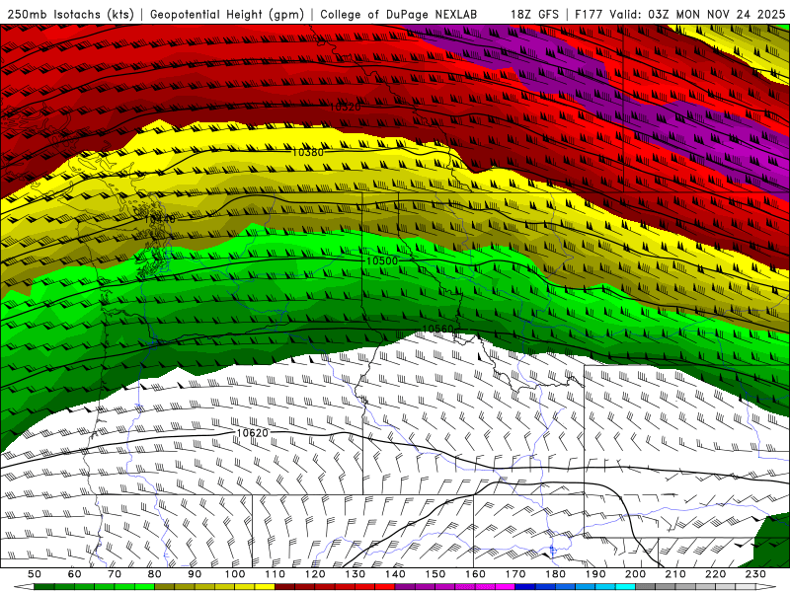790x592 pixels.
Task: Select the 10380 height contour label
Action: pyautogui.click(x=308, y=152)
